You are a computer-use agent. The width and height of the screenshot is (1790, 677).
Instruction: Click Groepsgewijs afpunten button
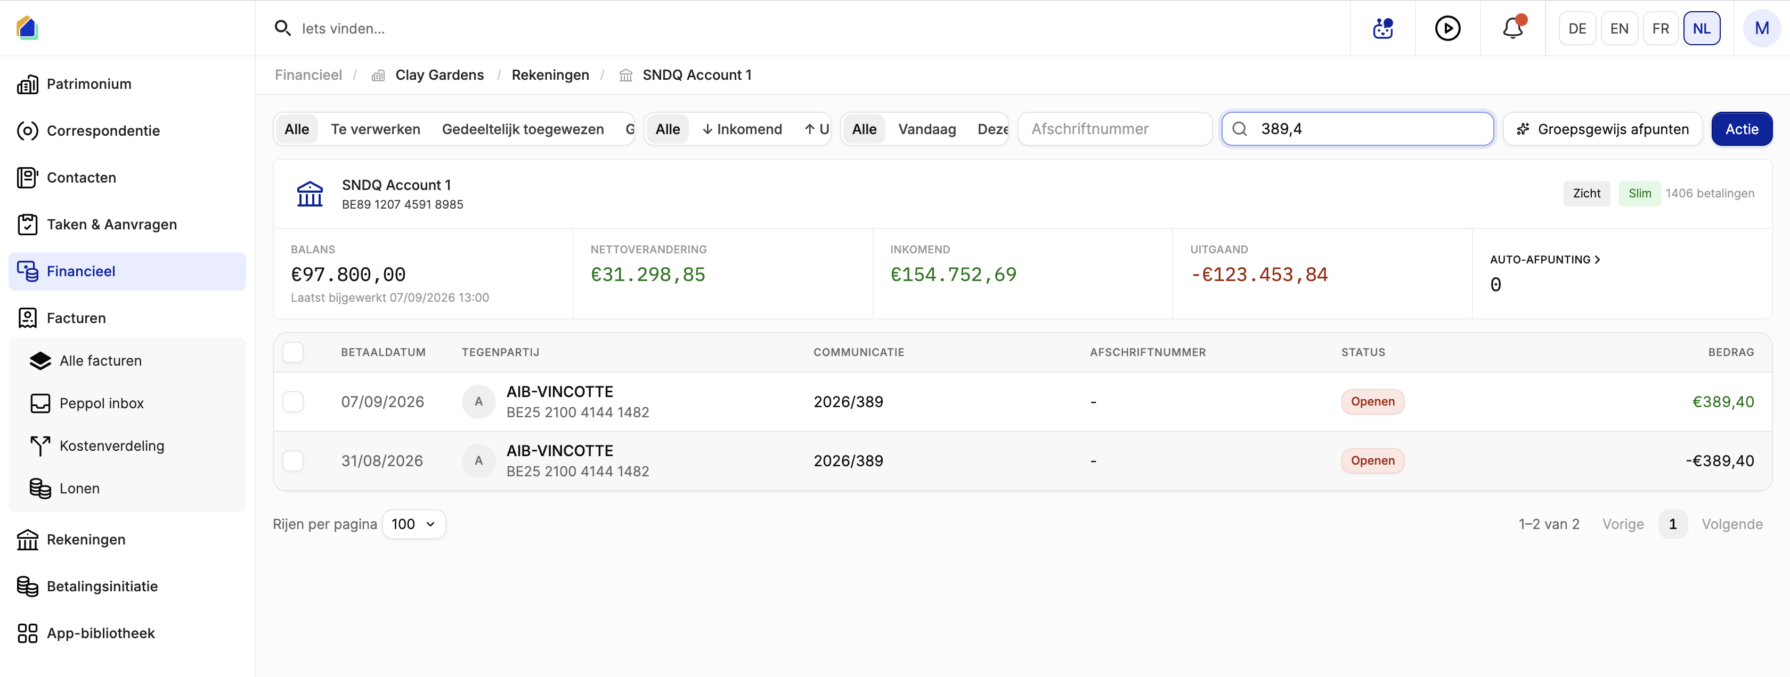click(x=1602, y=129)
